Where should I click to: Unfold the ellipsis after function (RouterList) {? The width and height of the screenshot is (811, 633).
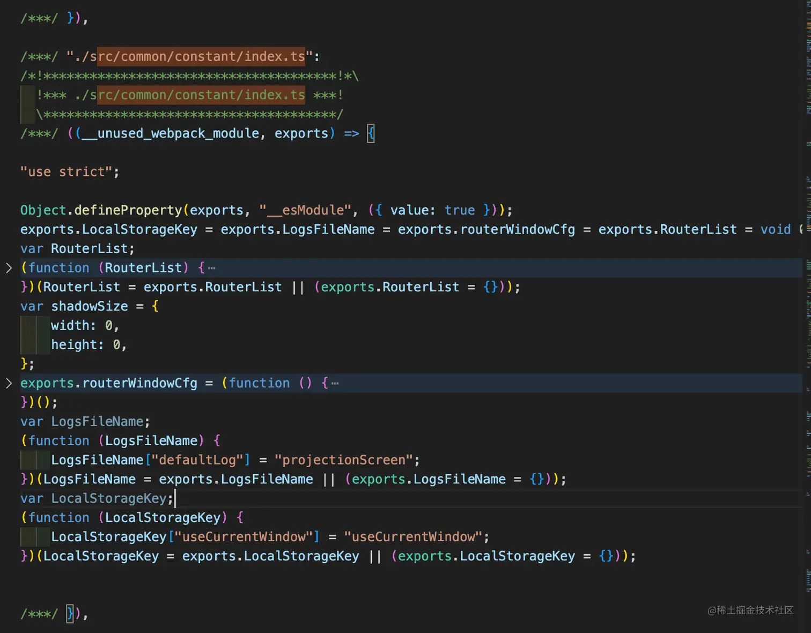click(211, 268)
